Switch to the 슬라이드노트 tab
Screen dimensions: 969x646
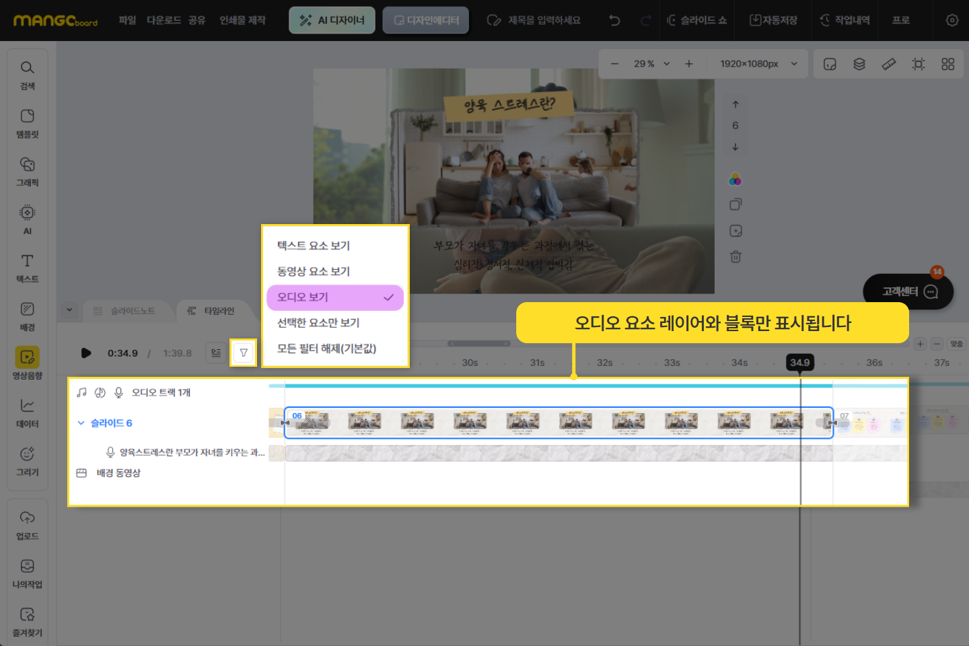coord(125,311)
